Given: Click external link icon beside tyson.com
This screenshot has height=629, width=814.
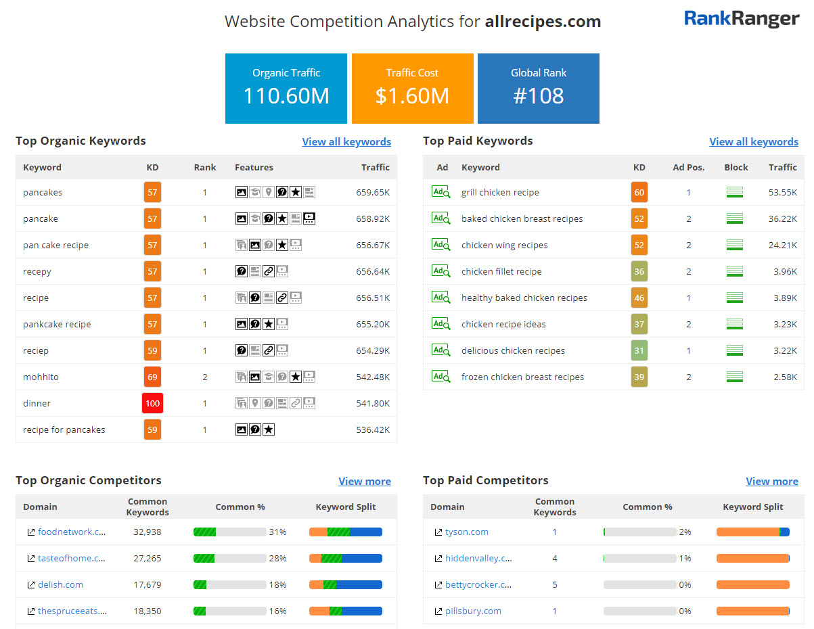Looking at the screenshot, I should pyautogui.click(x=438, y=532).
